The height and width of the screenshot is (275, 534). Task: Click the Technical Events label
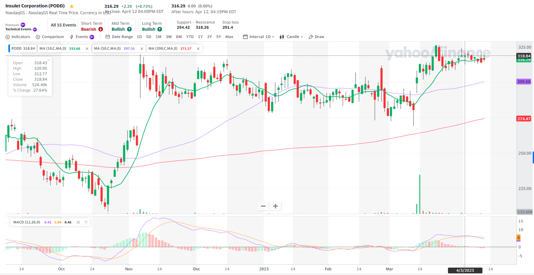click(18, 29)
